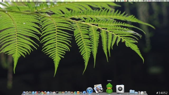Open Terminal from the dock
169x95 pixels.
(x=57, y=93)
